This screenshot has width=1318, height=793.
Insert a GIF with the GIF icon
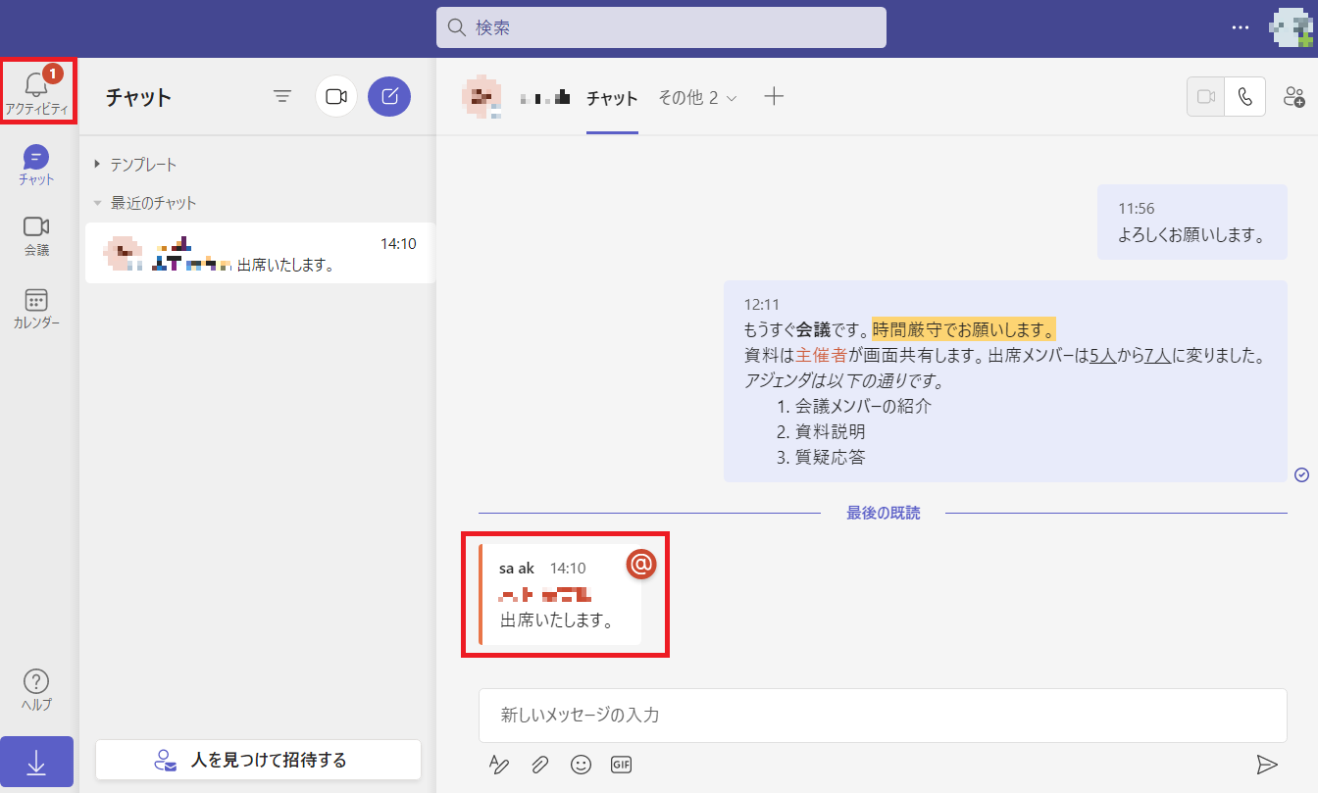pyautogui.click(x=621, y=765)
